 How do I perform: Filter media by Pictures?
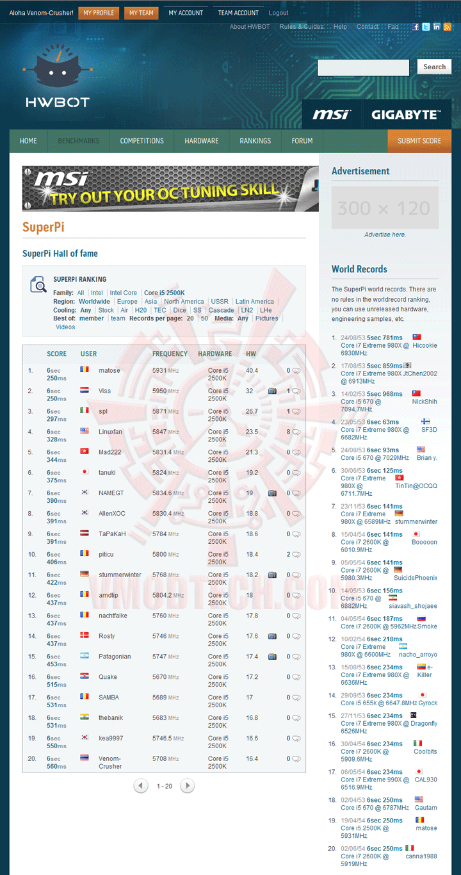point(267,318)
